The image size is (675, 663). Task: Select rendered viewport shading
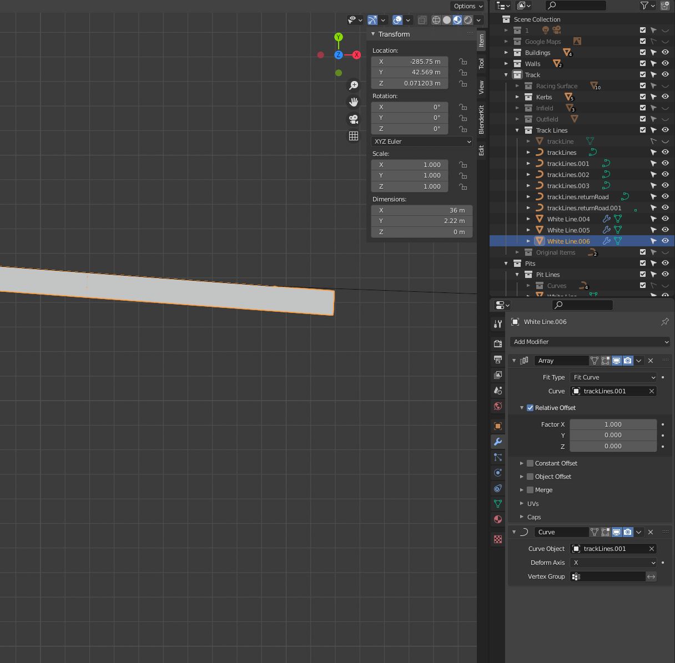click(468, 20)
